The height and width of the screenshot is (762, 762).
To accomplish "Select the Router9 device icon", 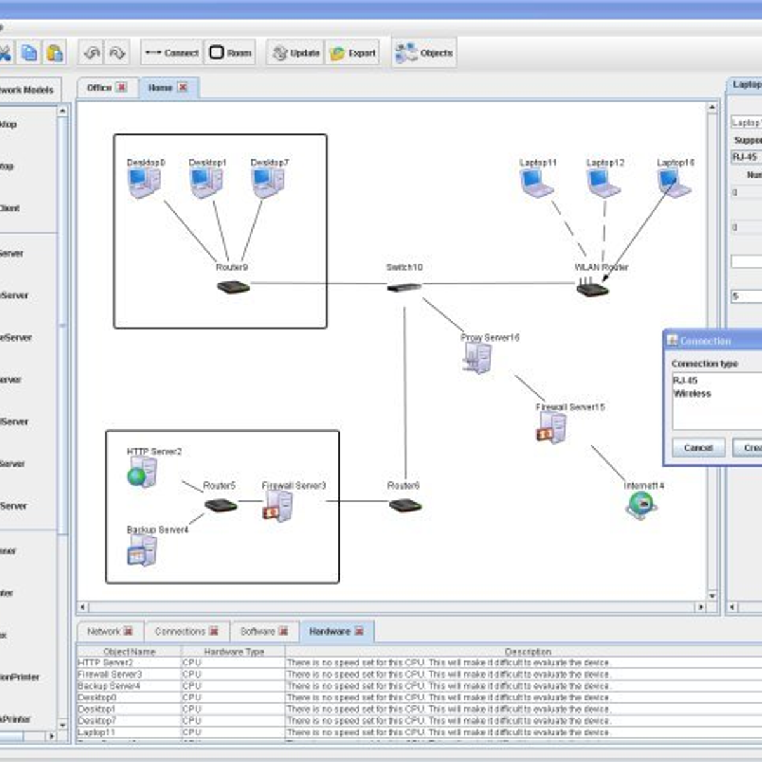I will click(233, 287).
